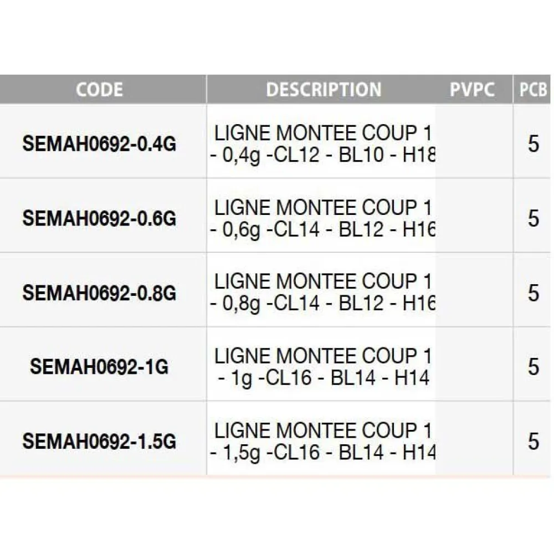The width and height of the screenshot is (554, 554).
Task: Click product code SEMAH0692-1.5G
Action: click(x=99, y=441)
